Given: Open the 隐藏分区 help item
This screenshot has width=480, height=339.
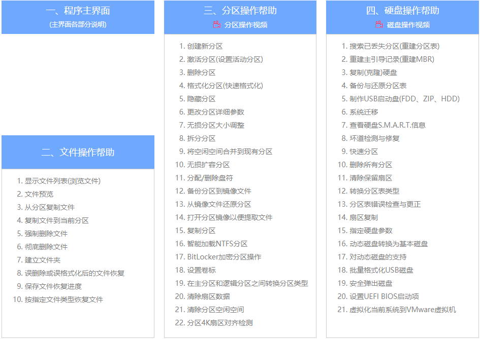Looking at the screenshot, I should coord(202,99).
